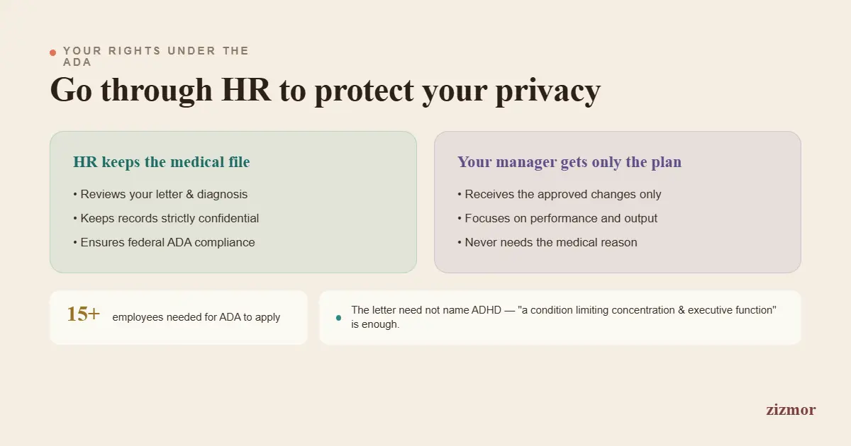851x446 pixels.
Task: Click 'Never needs the medical reason' bullet
Action: point(547,242)
